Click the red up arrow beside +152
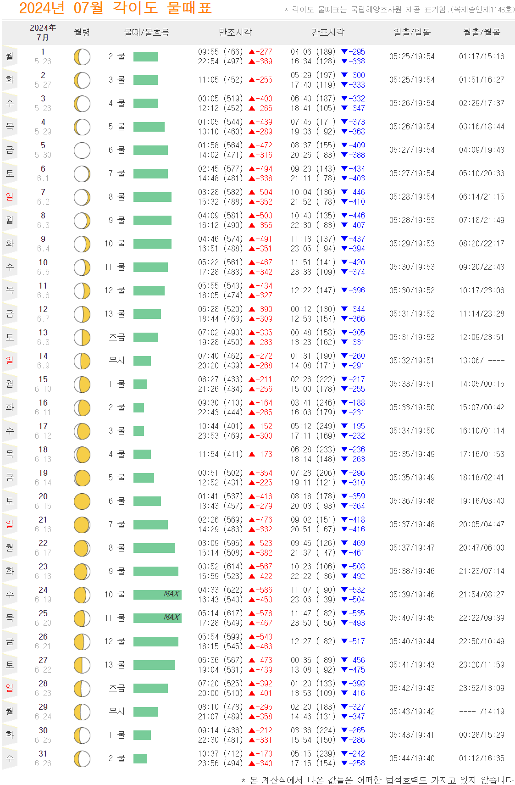The image size is (515, 785). point(252,426)
